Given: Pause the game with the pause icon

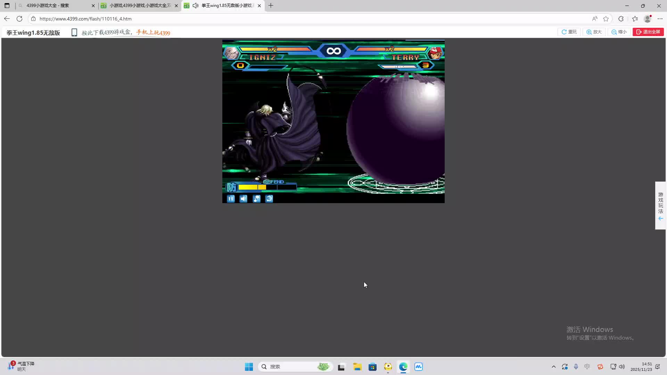Looking at the screenshot, I should coord(231,199).
